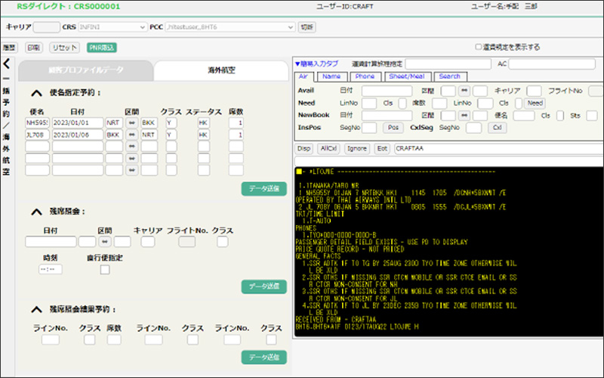Select the 海外航空 tab

coord(221,70)
